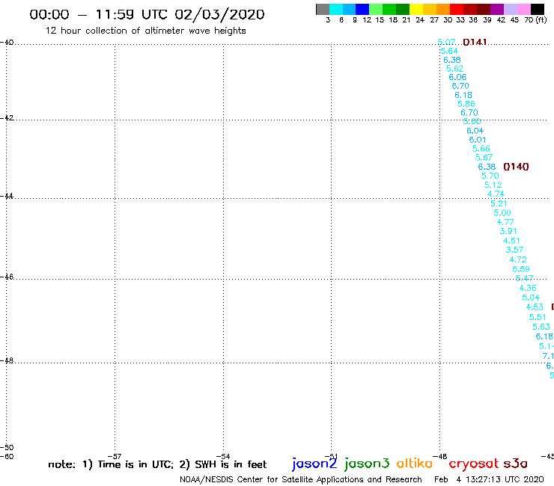Click the -42 latitude axis label

point(7,117)
